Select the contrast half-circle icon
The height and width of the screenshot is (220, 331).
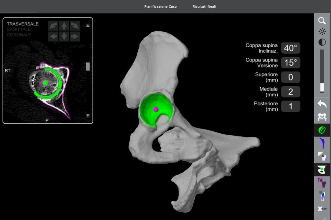click(x=322, y=42)
